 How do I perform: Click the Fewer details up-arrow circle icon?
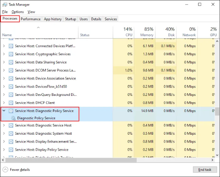[x=5, y=169]
